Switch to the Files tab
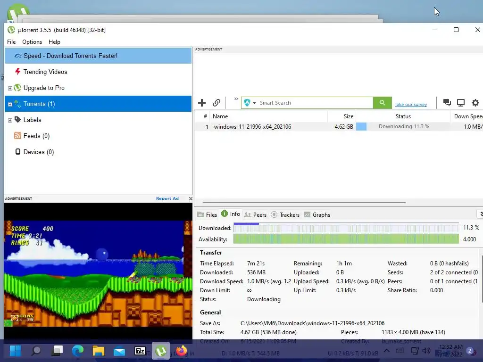The image size is (483, 362). [x=208, y=214]
